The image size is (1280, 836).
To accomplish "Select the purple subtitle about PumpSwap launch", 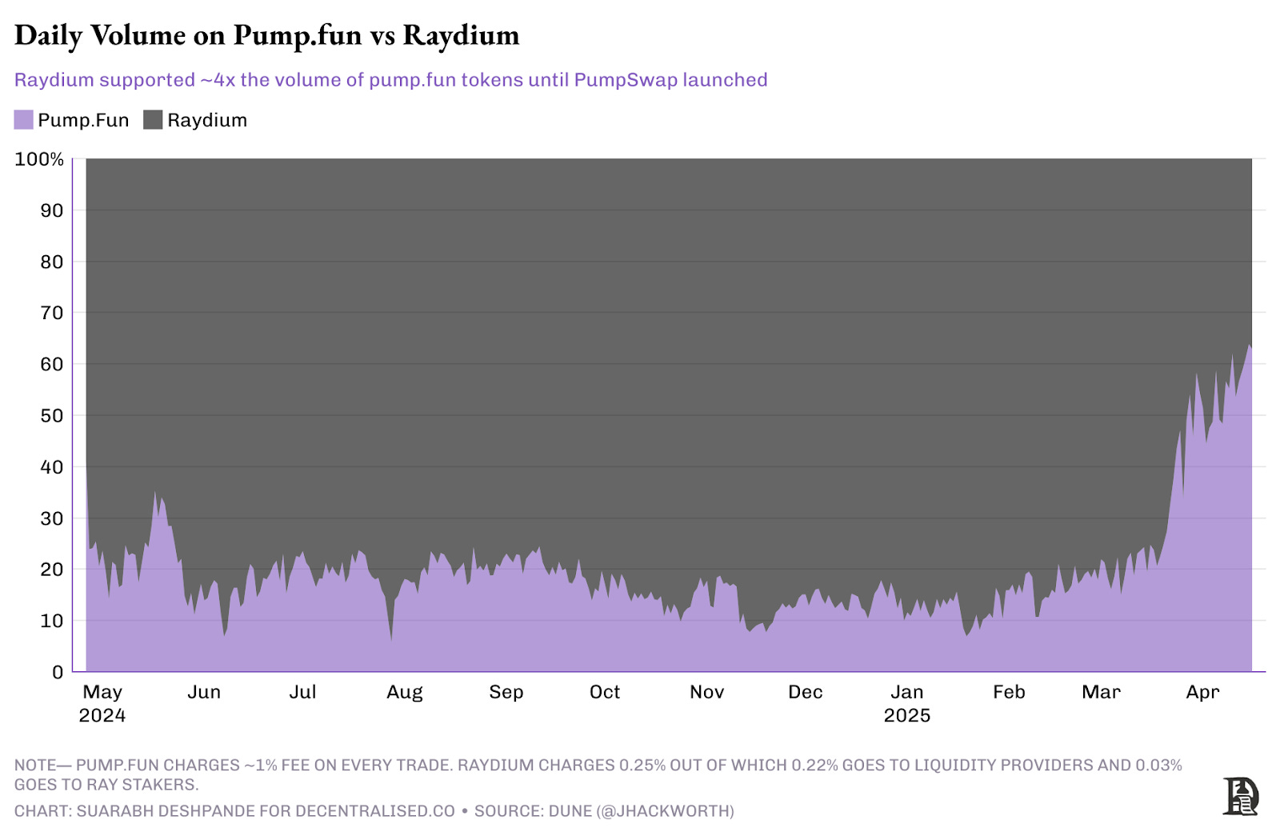I will click(x=390, y=80).
